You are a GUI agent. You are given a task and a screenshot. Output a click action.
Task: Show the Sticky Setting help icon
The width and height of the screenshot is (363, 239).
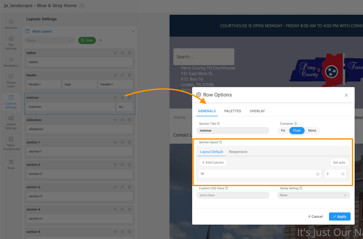[301, 188]
